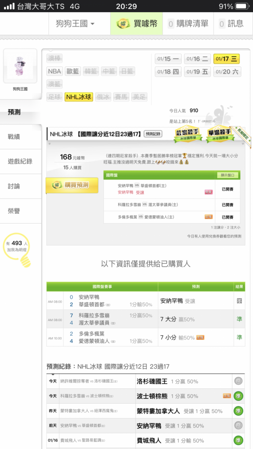Viewport: 253px width, 449px height.
Task: Click green 準 icon for 蒙特婁加拿大人 row
Action: point(238,411)
